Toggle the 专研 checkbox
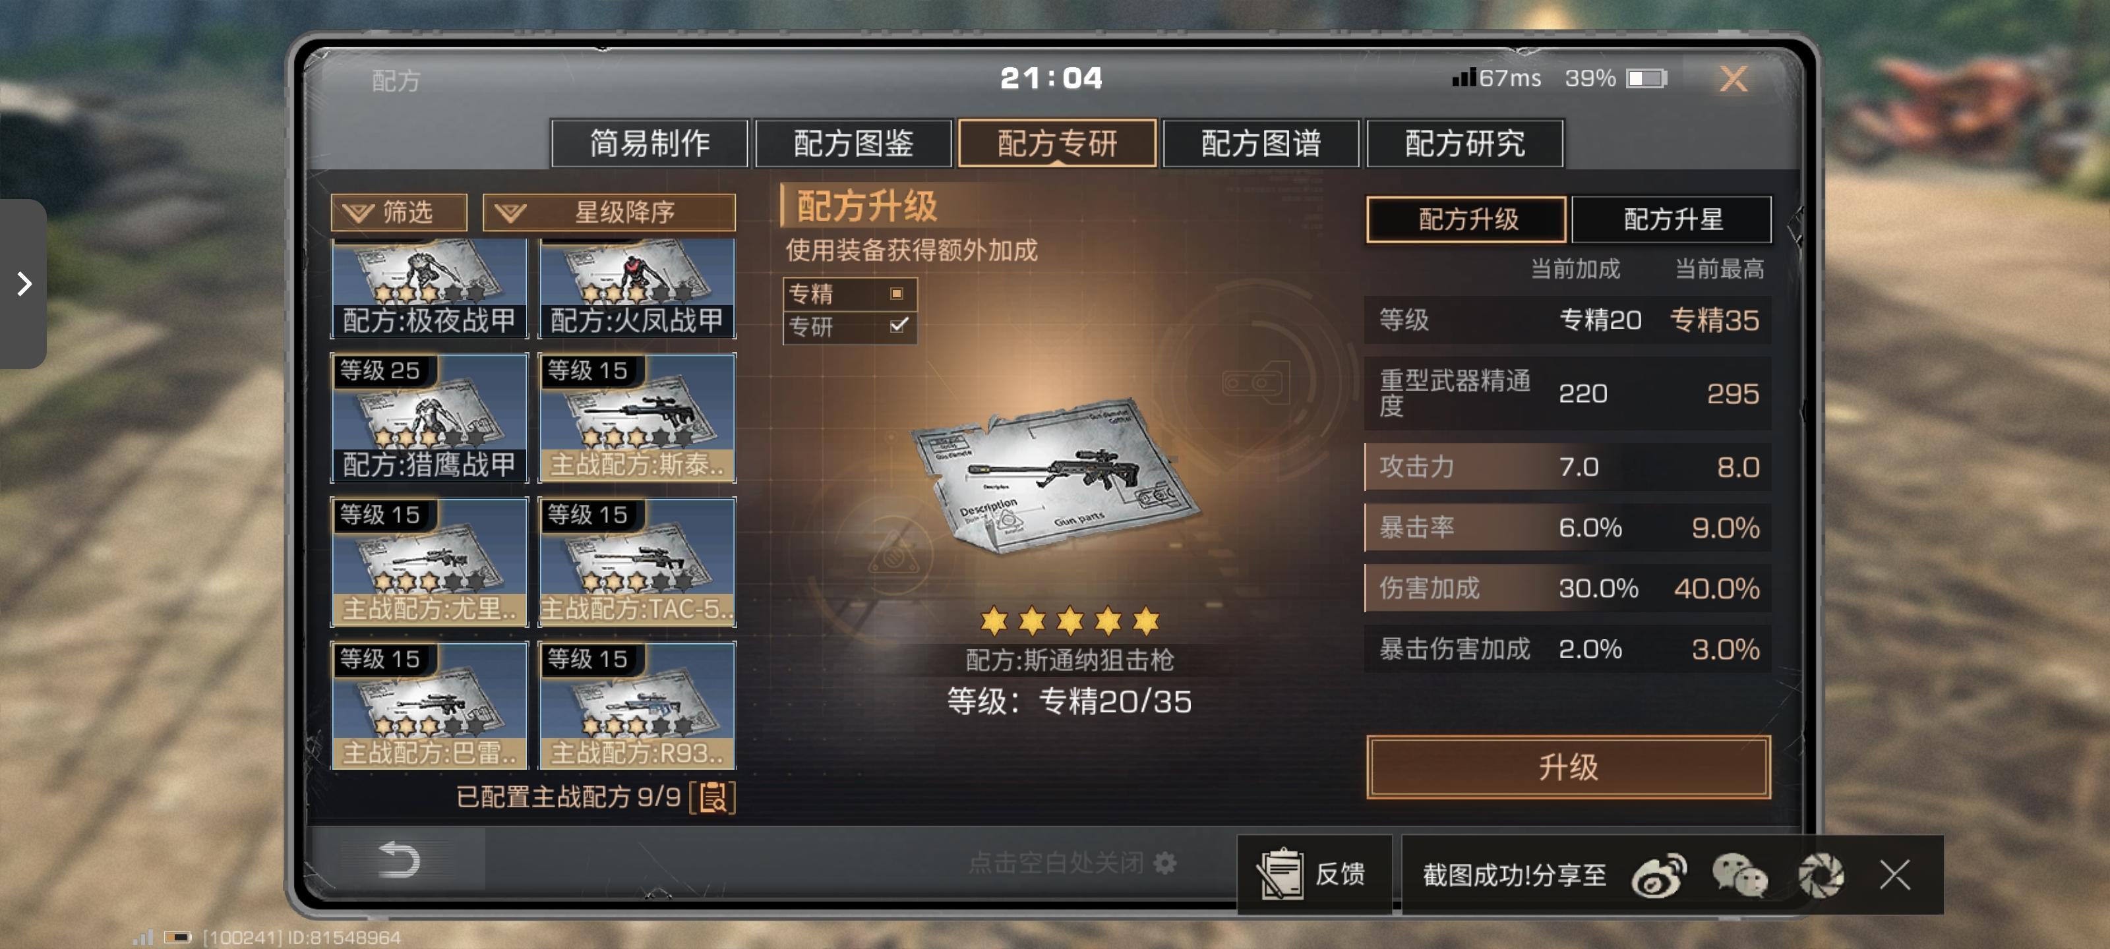This screenshot has width=2110, height=949. click(897, 326)
